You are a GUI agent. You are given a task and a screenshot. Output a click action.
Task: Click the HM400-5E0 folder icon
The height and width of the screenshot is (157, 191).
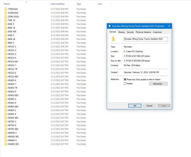click(6, 144)
